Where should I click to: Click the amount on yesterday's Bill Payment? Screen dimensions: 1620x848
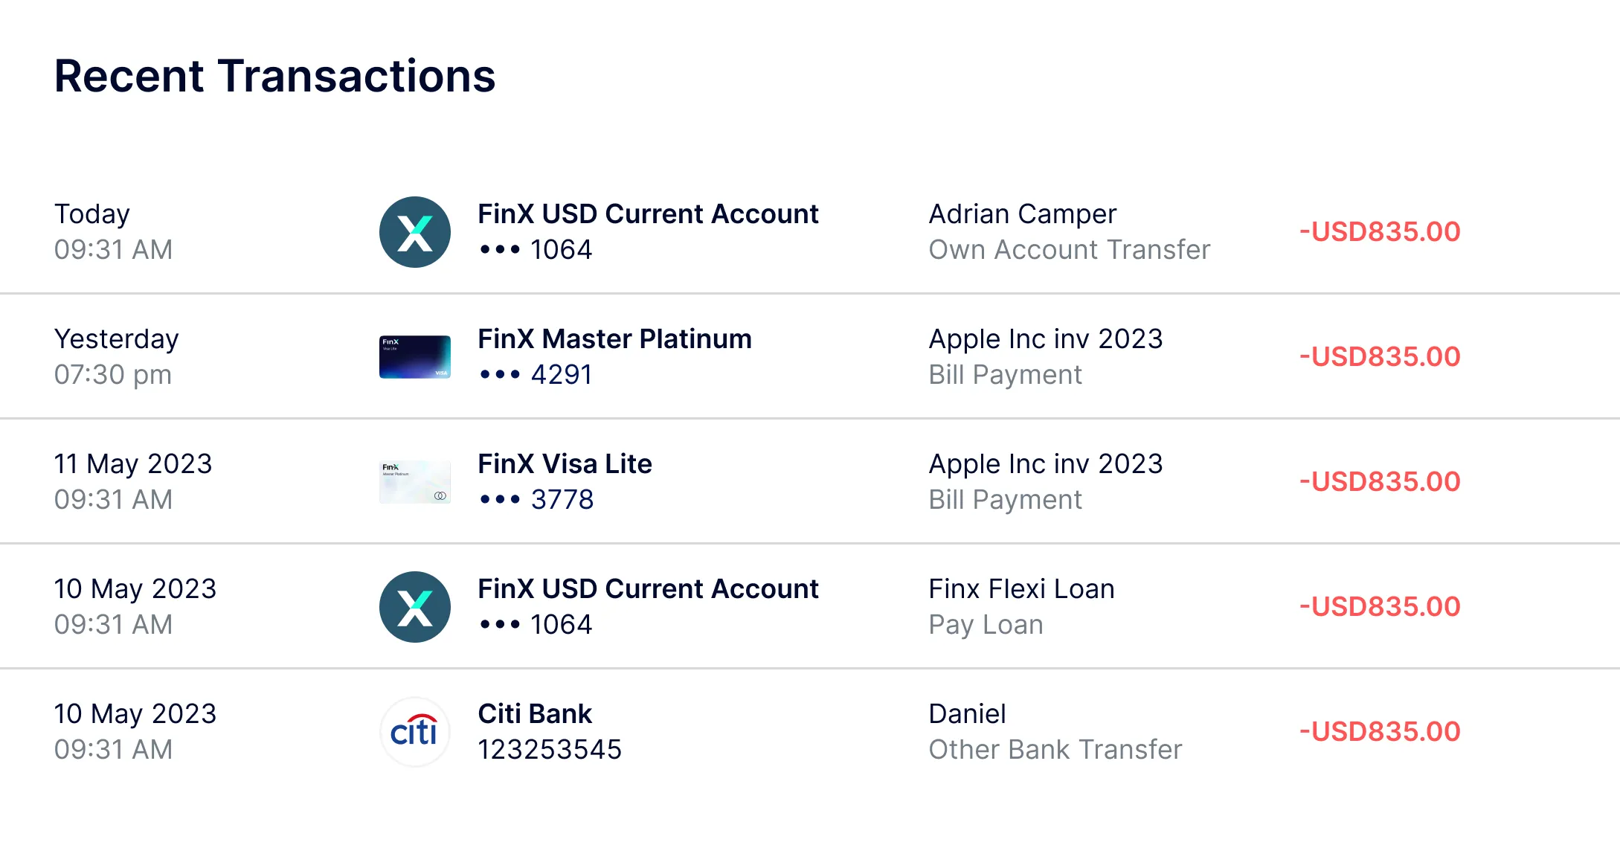[1380, 357]
